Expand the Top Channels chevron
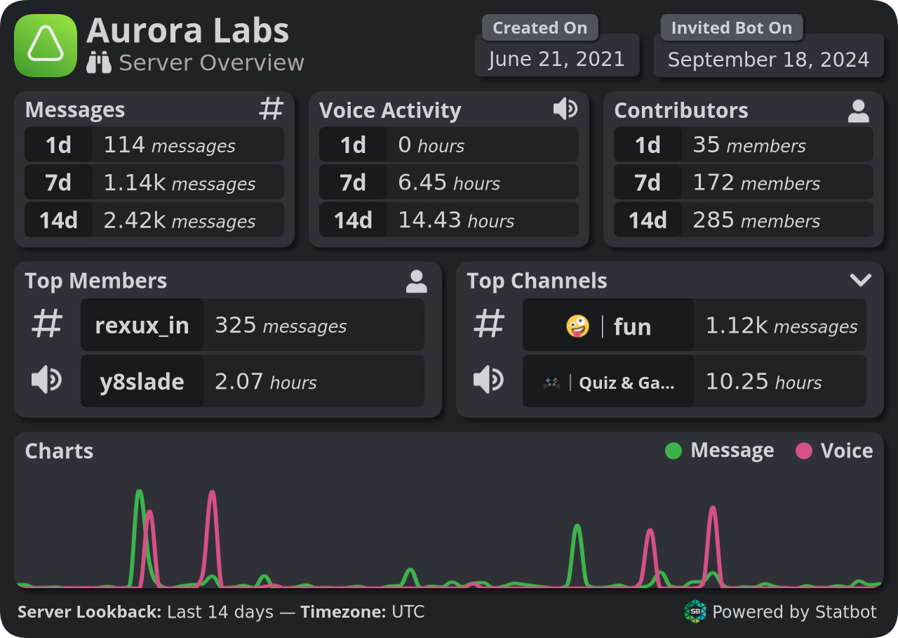This screenshot has width=898, height=638. 860,280
